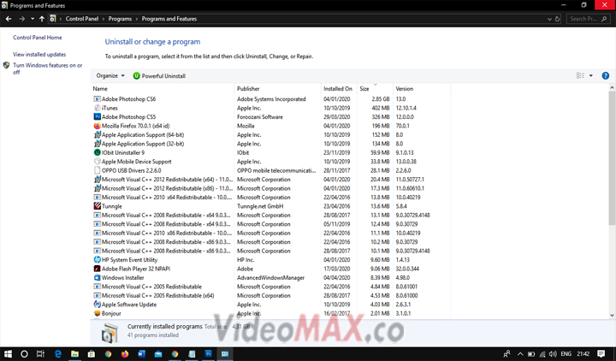The width and height of the screenshot is (616, 361).
Task: Click the IObit Uninstaller 9 icon
Action: 97,152
